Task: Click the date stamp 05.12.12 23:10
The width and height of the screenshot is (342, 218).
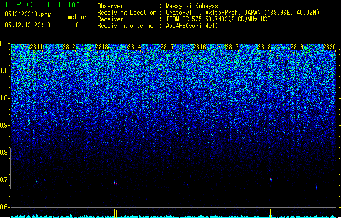Action: (x=28, y=25)
